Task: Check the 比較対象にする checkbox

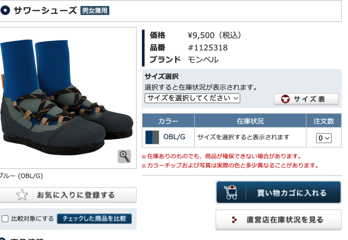Action: pos(5,219)
